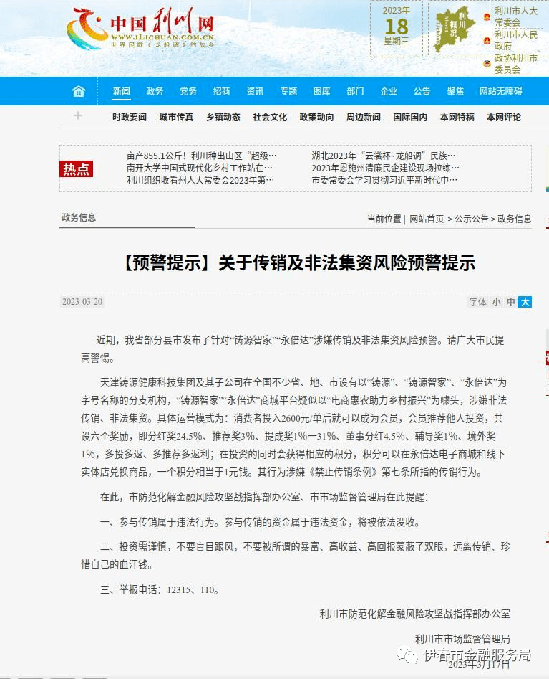Click emblem icon beside 利川市人大常委会
The width and height of the screenshot is (549, 679).
(x=487, y=17)
